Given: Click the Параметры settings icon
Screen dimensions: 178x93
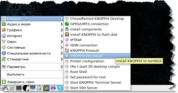Looking at the screenshot, I should (4, 67).
